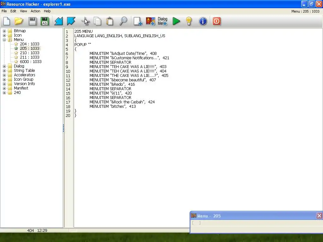Viewport: 323px width, 242px height.
Task: Click the 'THE CAKE WAS A LIE....?' line
Action: point(129,76)
